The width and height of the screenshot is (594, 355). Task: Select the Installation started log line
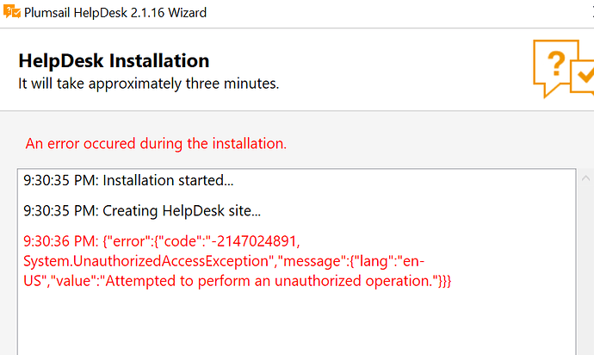point(128,180)
